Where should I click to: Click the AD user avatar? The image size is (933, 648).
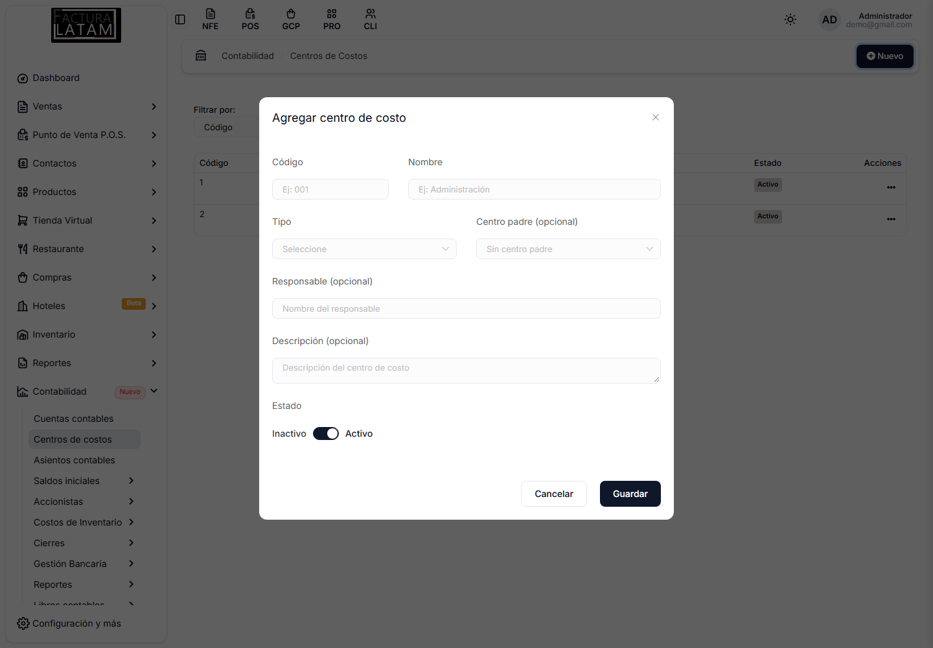tap(829, 19)
